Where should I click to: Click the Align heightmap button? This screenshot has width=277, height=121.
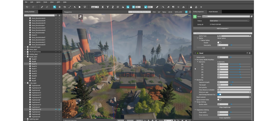point(225,107)
